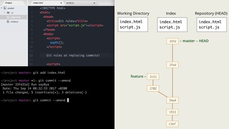The height and width of the screenshot is (129, 229).
Task: Click line number 12 in the gutter
Action: point(31,56)
